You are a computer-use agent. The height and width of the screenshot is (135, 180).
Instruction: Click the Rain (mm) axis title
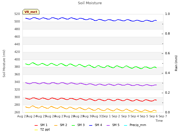176,63
